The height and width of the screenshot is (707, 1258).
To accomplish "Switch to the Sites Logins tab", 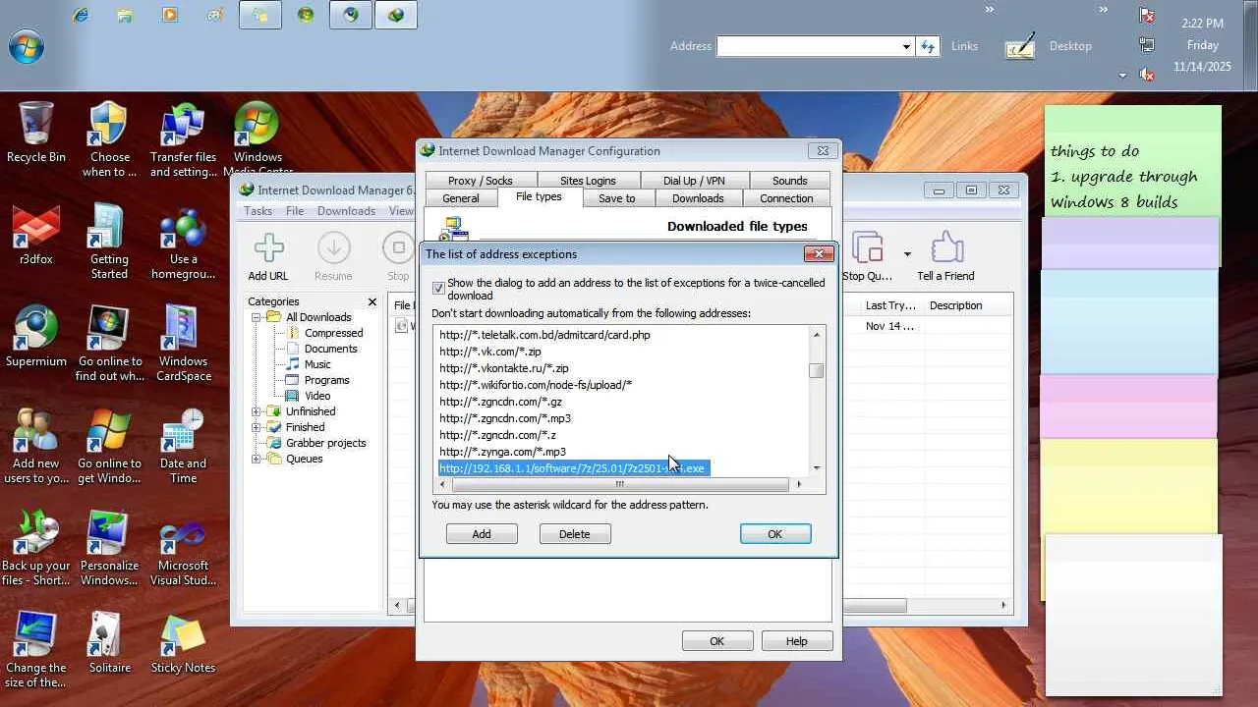I will [588, 181].
